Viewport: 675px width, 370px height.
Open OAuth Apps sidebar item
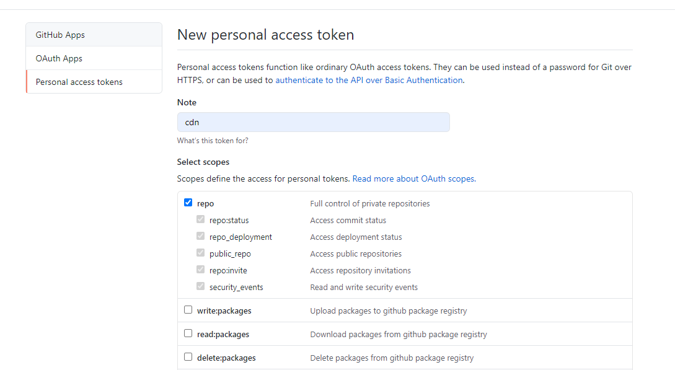point(94,58)
